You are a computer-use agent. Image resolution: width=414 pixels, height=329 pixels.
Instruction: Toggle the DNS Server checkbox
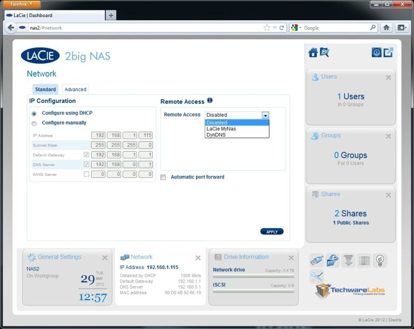coord(86,165)
